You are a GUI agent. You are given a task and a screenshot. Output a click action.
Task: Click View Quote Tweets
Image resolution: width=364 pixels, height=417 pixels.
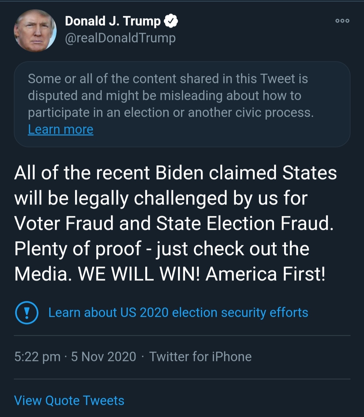pyautogui.click(x=69, y=400)
